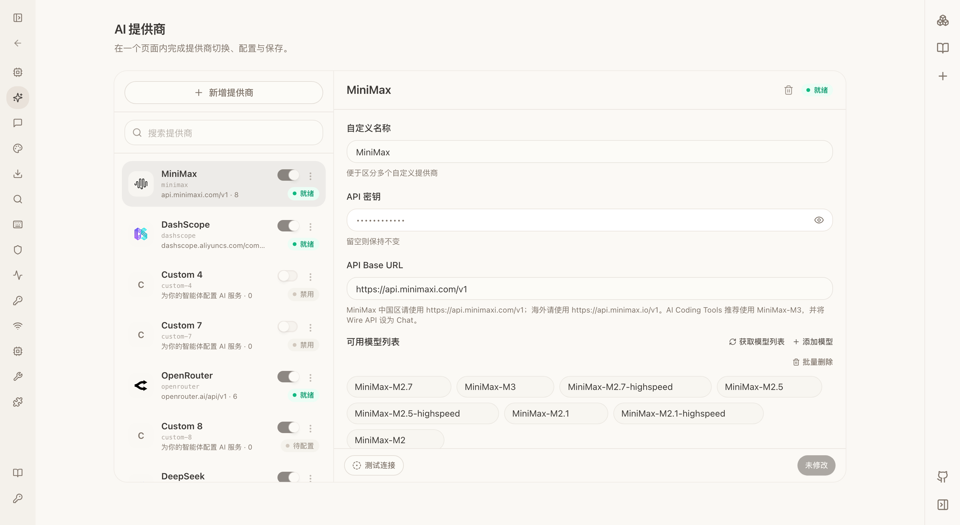960x525 pixels.
Task: Select the MiniMax-M2.1-highspeed model chip
Action: point(688,413)
